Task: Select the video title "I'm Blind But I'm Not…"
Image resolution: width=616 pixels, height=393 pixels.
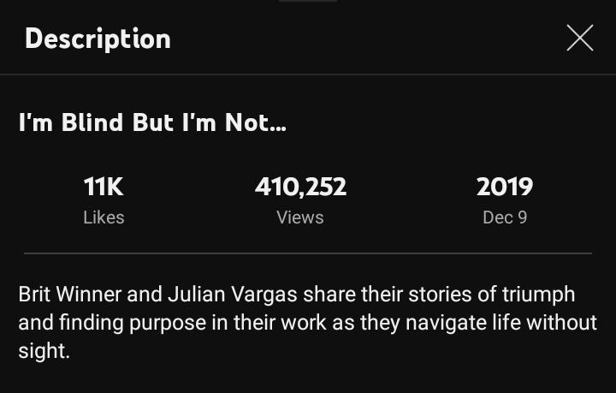Action: click(152, 123)
